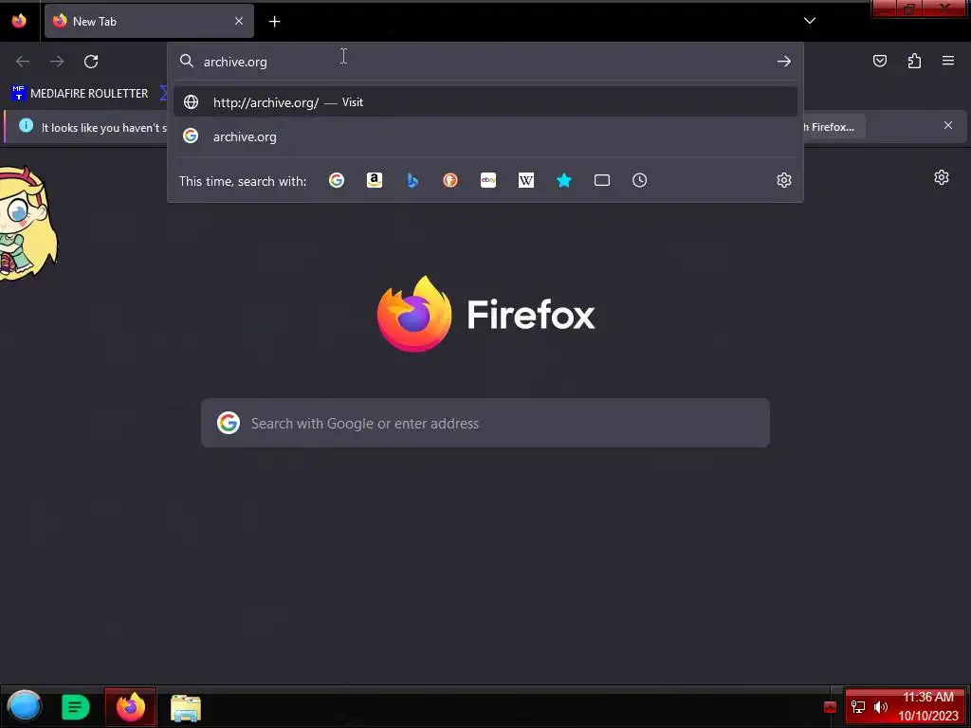Screen dimensions: 971x728
Task: Search this time with Wikipedia
Action: (525, 180)
